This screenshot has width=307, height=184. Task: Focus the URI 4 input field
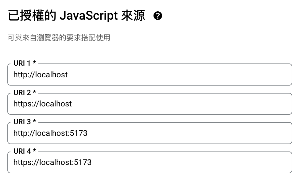tap(184, 162)
